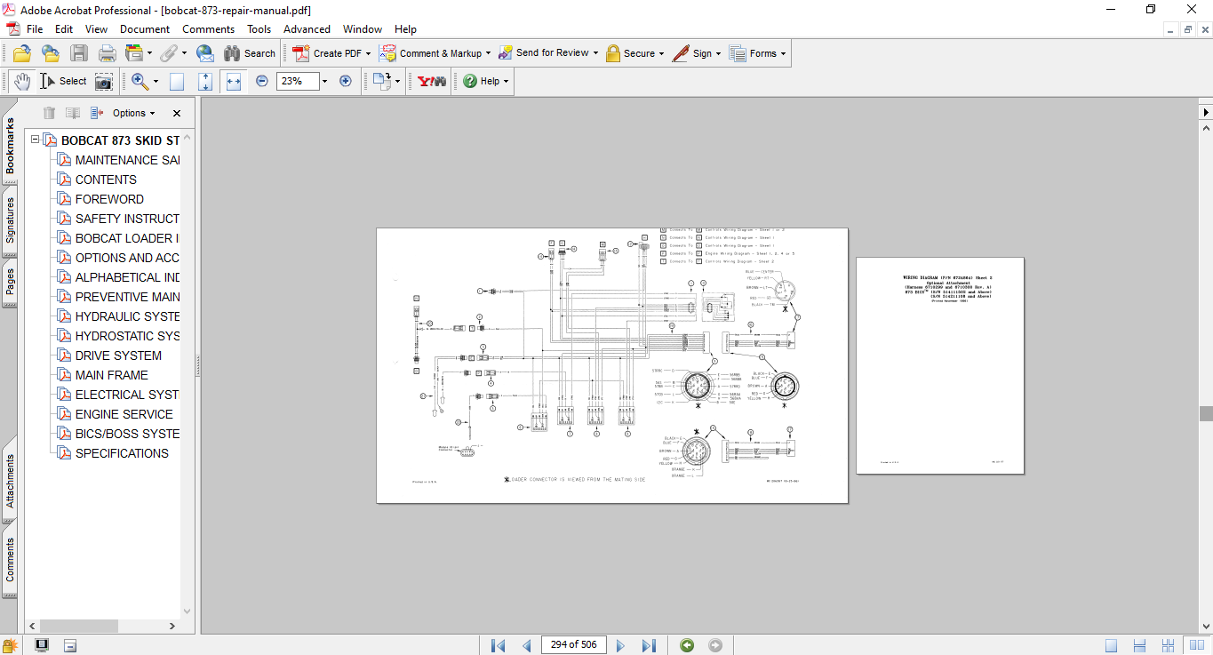
Task: Click the Email globe icon in the toolbar
Action: [x=205, y=53]
